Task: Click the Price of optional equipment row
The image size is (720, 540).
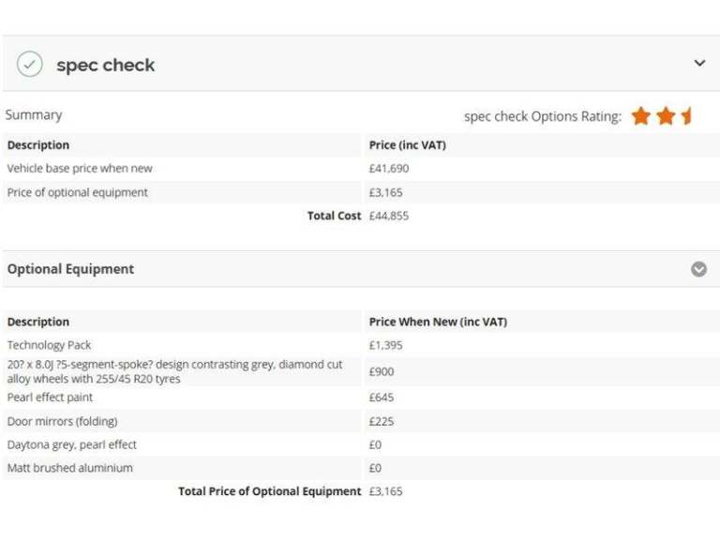Action: pyautogui.click(x=361, y=192)
